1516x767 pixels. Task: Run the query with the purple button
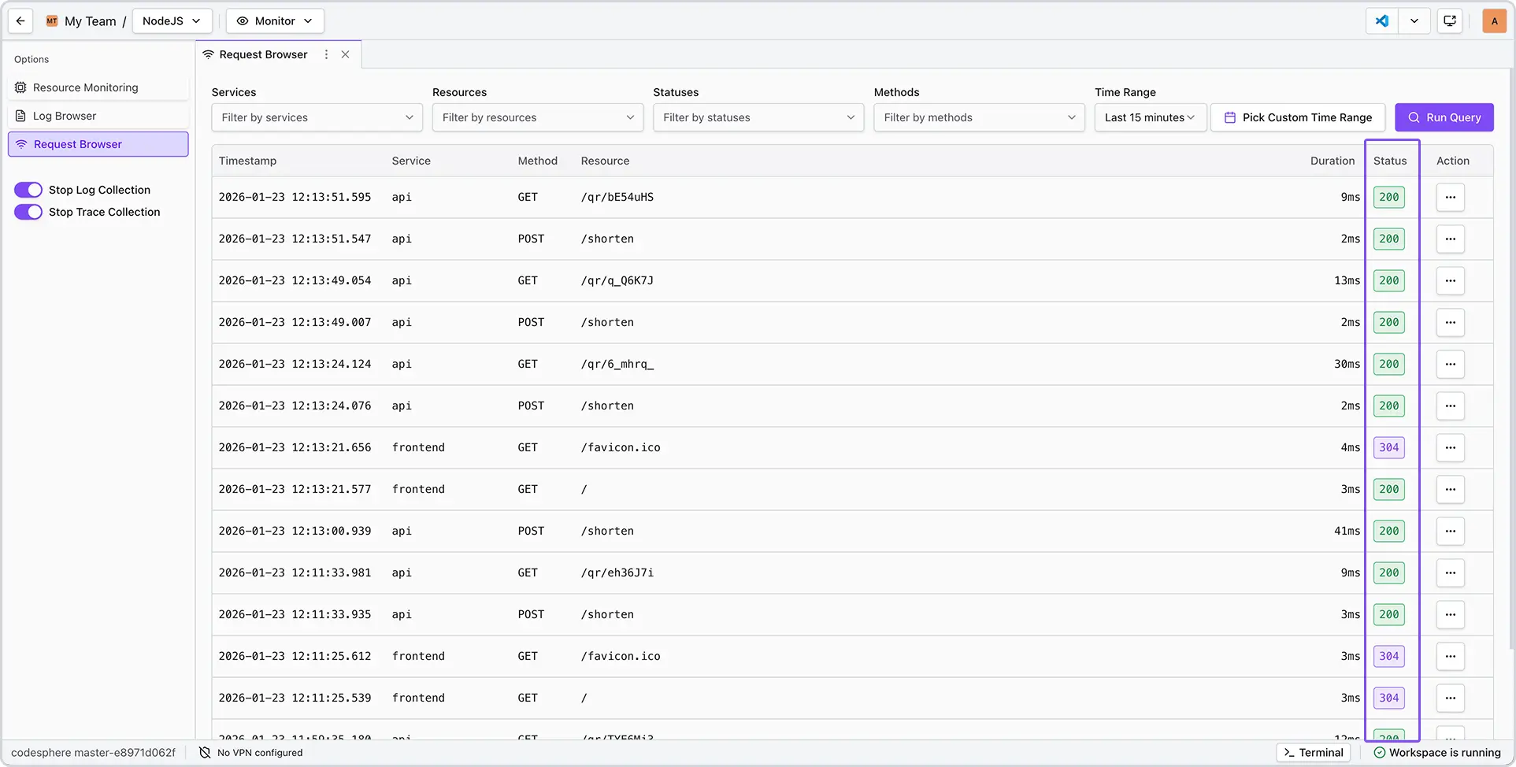click(x=1444, y=117)
